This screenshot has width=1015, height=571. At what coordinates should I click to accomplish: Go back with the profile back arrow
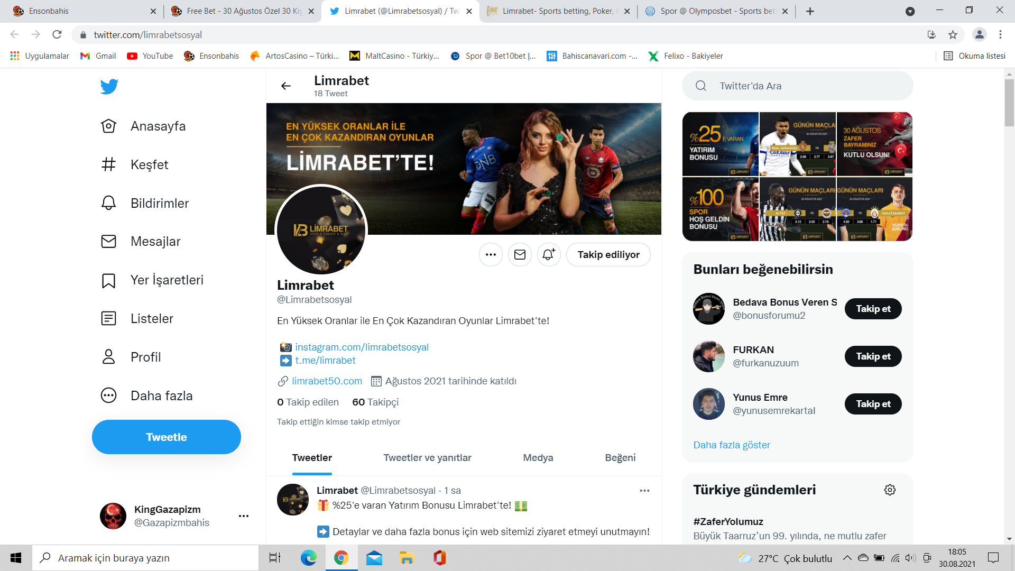tap(286, 86)
